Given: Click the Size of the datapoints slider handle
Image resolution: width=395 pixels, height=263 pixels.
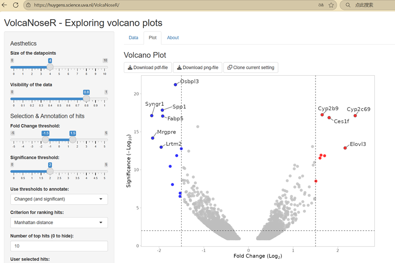Looking at the screenshot, I should (x=50, y=67).
